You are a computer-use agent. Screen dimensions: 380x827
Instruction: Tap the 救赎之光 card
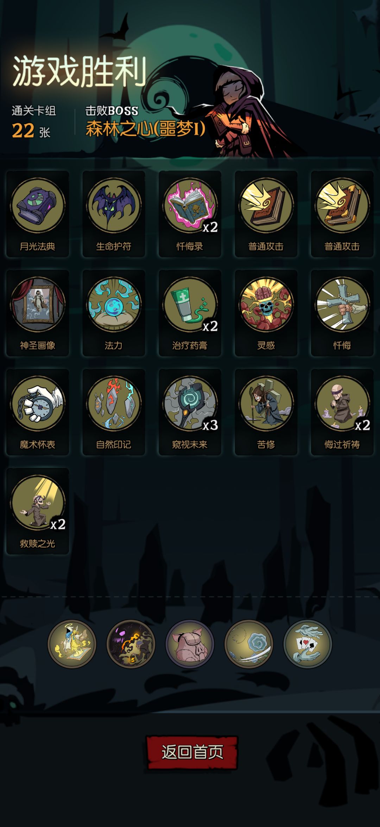[38, 511]
